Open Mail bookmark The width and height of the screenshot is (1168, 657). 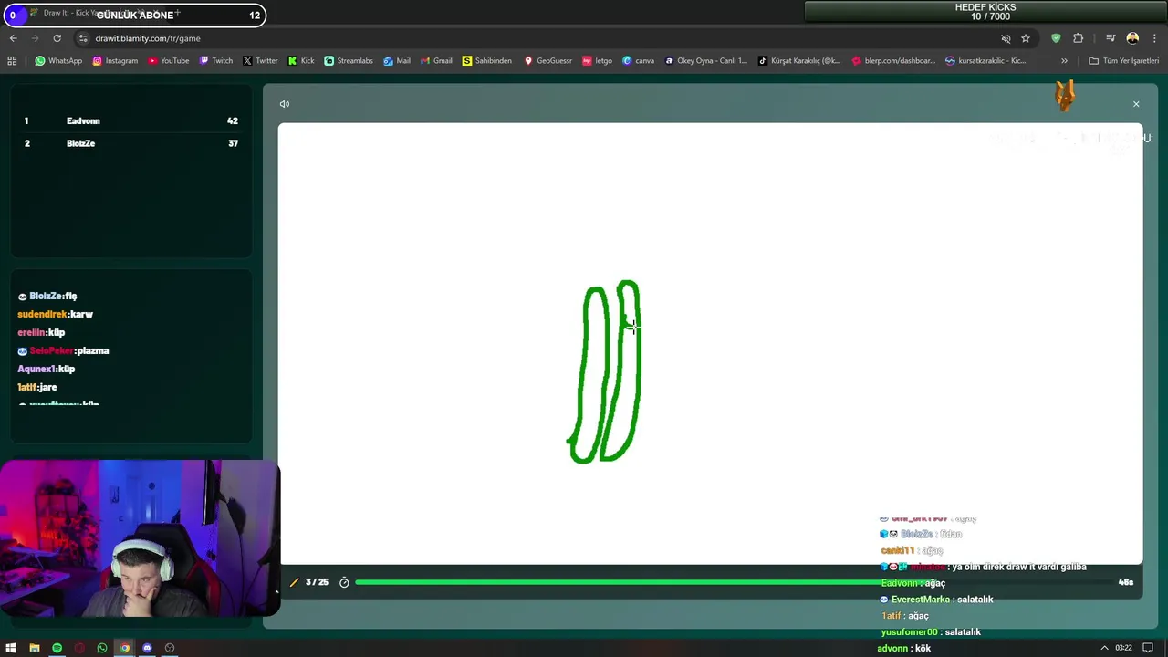397,61
